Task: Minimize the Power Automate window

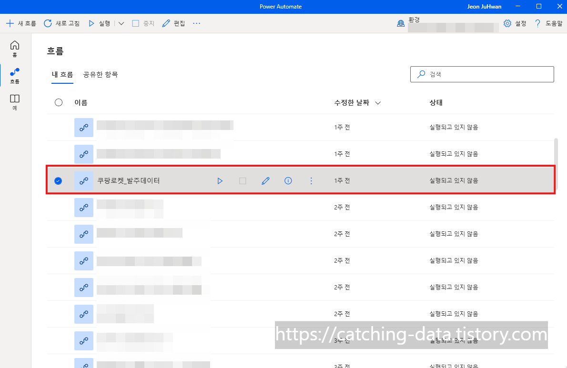Action: coord(518,7)
